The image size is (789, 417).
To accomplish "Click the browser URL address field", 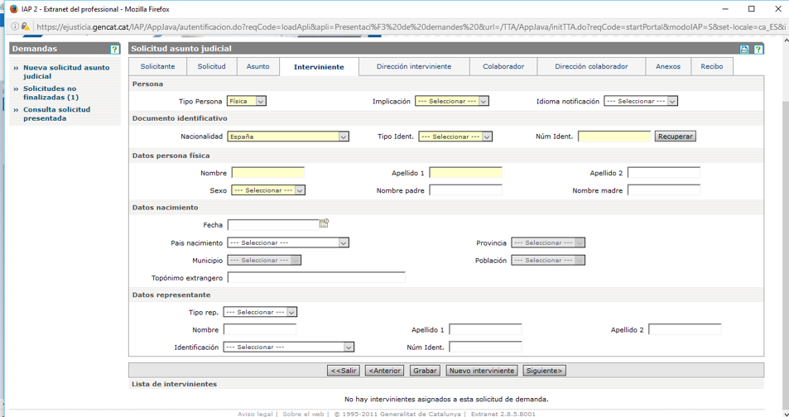I will [410, 26].
